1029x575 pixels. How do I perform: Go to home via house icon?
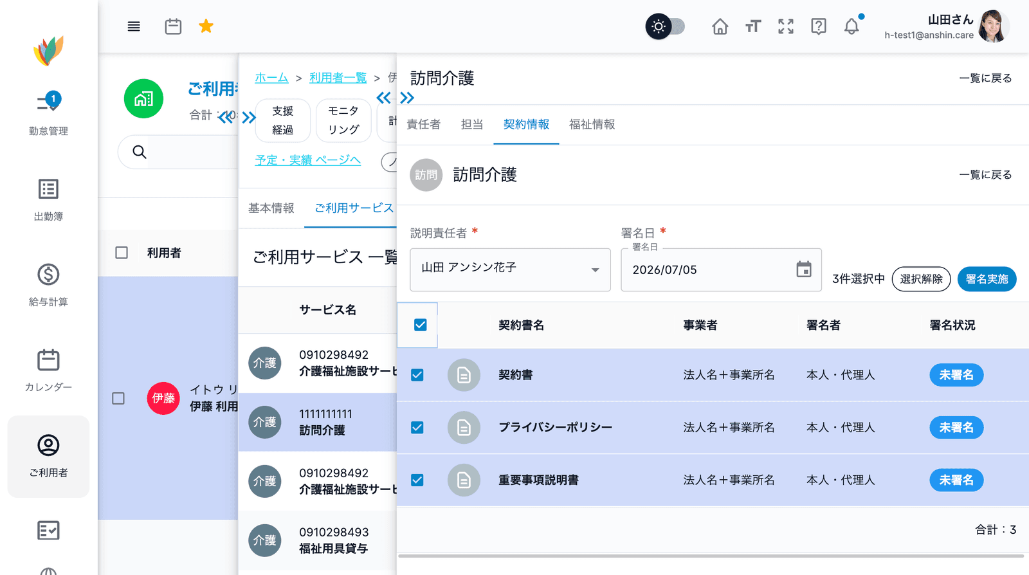coord(720,26)
